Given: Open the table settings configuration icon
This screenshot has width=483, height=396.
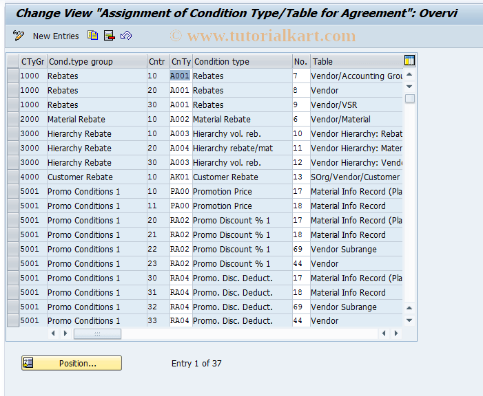Looking at the screenshot, I should [x=409, y=60].
